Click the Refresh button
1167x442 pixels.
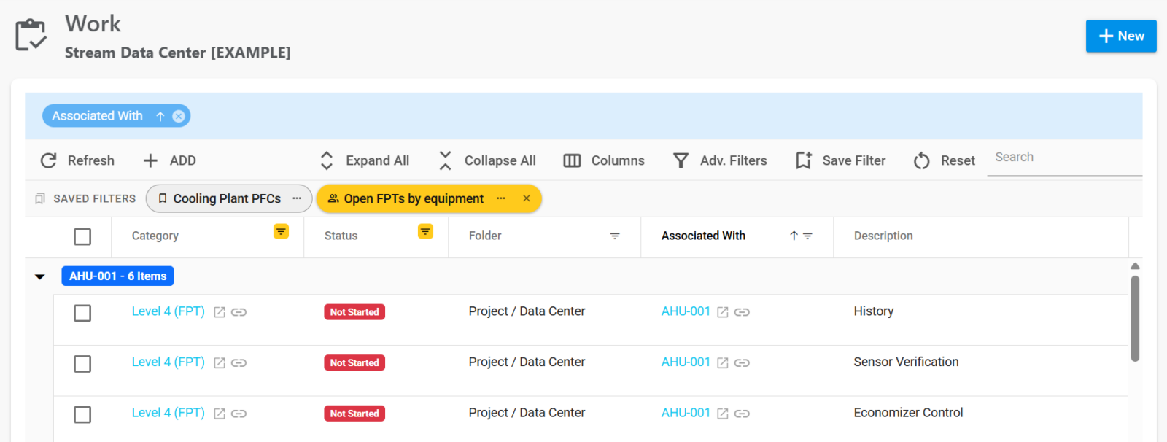pyautogui.click(x=77, y=160)
